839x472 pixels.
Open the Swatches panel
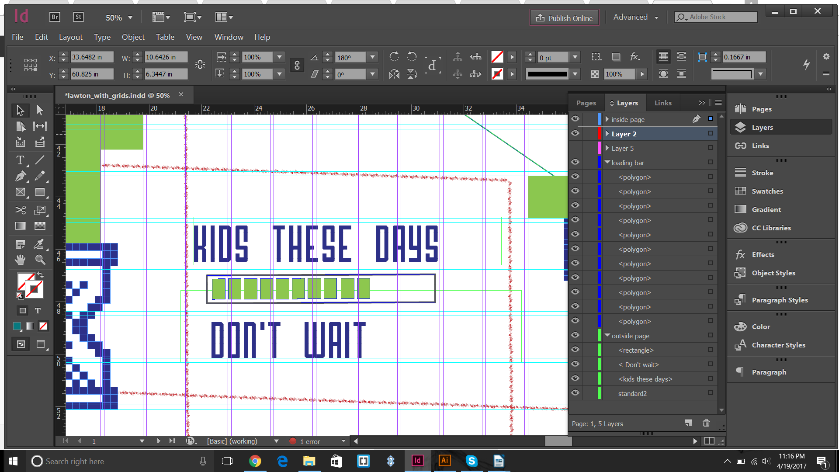[768, 191]
